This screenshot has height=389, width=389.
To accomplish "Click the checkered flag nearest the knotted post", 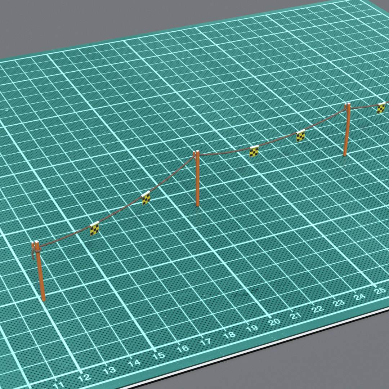I will (x=94, y=228).
